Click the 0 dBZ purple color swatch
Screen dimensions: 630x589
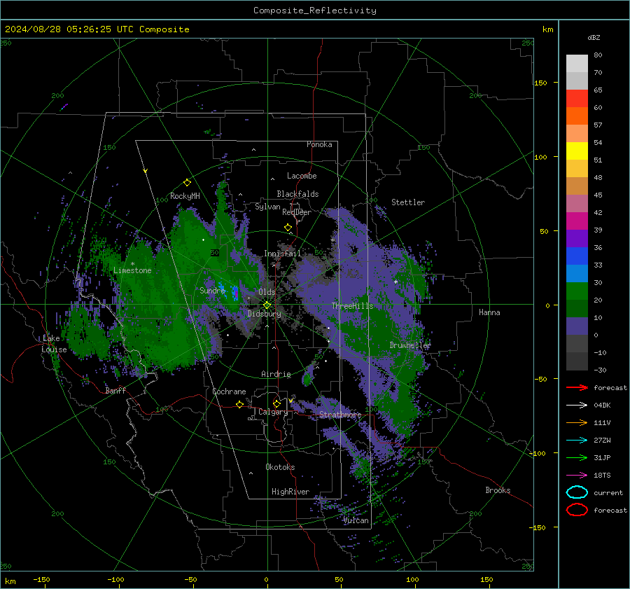pyautogui.click(x=577, y=326)
